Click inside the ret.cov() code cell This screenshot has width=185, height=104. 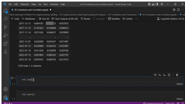[100, 81]
